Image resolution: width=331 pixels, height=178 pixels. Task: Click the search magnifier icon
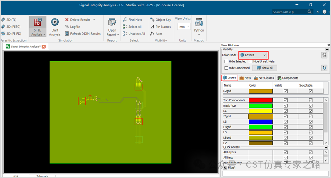[x=309, y=12]
